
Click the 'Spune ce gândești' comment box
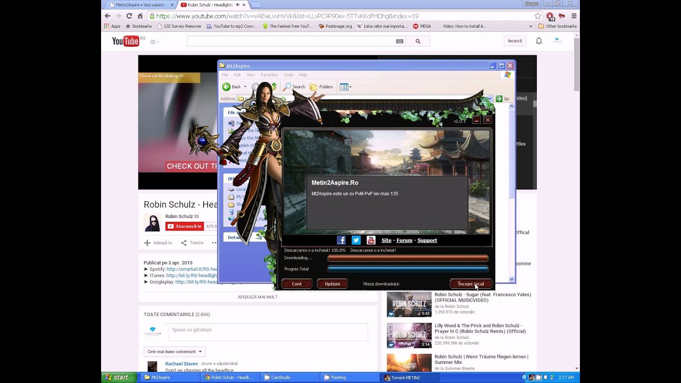(x=268, y=332)
